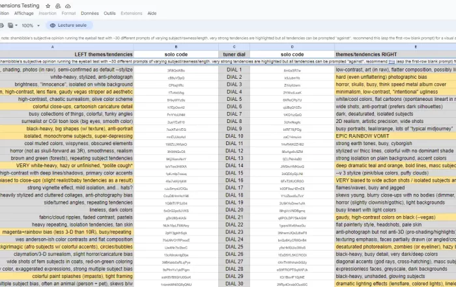Open the 100% zoom dropdown
The width and height of the screenshot is (456, 287).
pos(31,25)
